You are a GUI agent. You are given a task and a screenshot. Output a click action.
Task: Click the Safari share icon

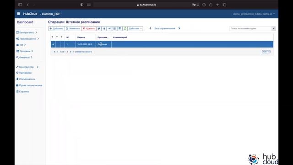point(211,5)
